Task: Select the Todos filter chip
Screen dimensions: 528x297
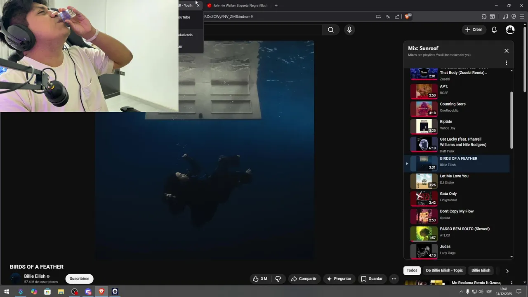Action: (412, 271)
